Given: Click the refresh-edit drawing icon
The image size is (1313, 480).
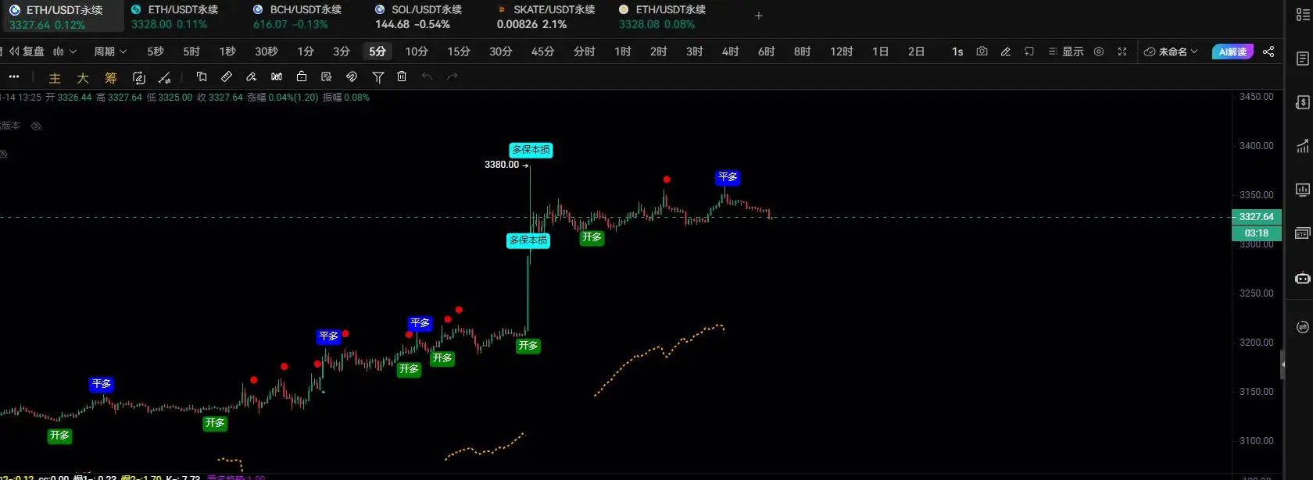Looking at the screenshot, I should (x=139, y=77).
